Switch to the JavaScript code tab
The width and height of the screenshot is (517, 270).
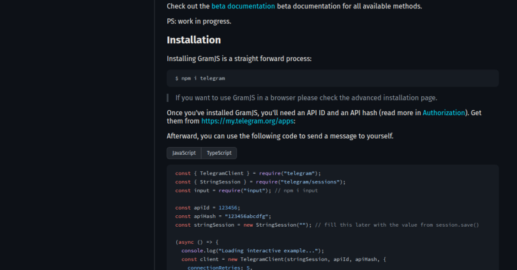[x=184, y=153]
